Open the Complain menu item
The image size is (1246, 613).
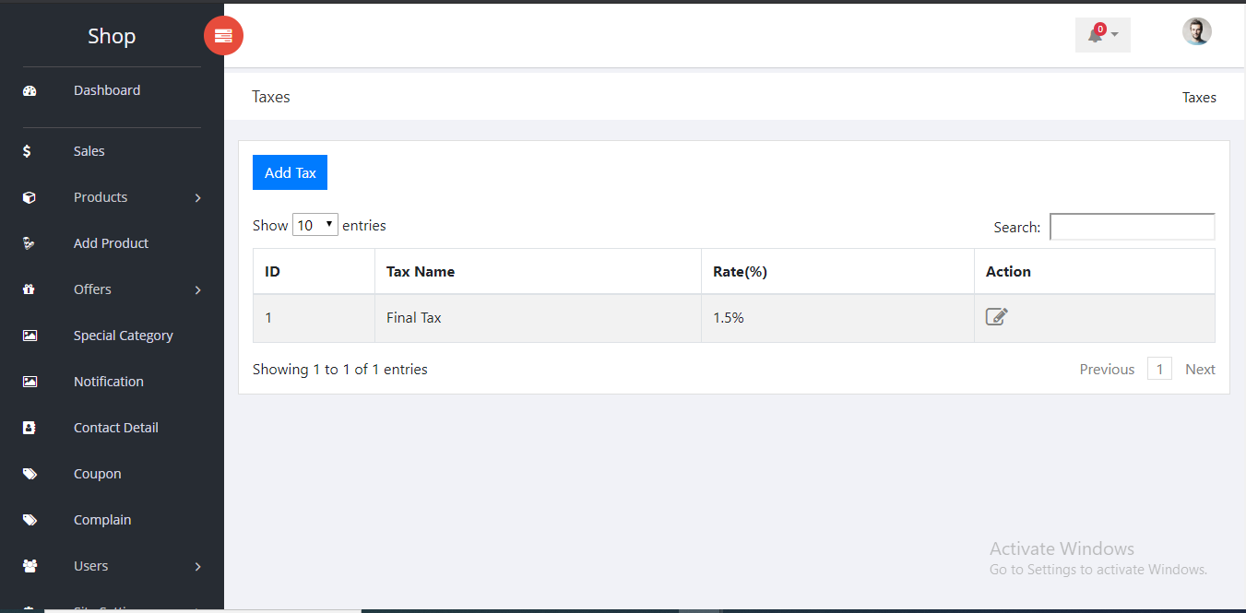point(102,520)
